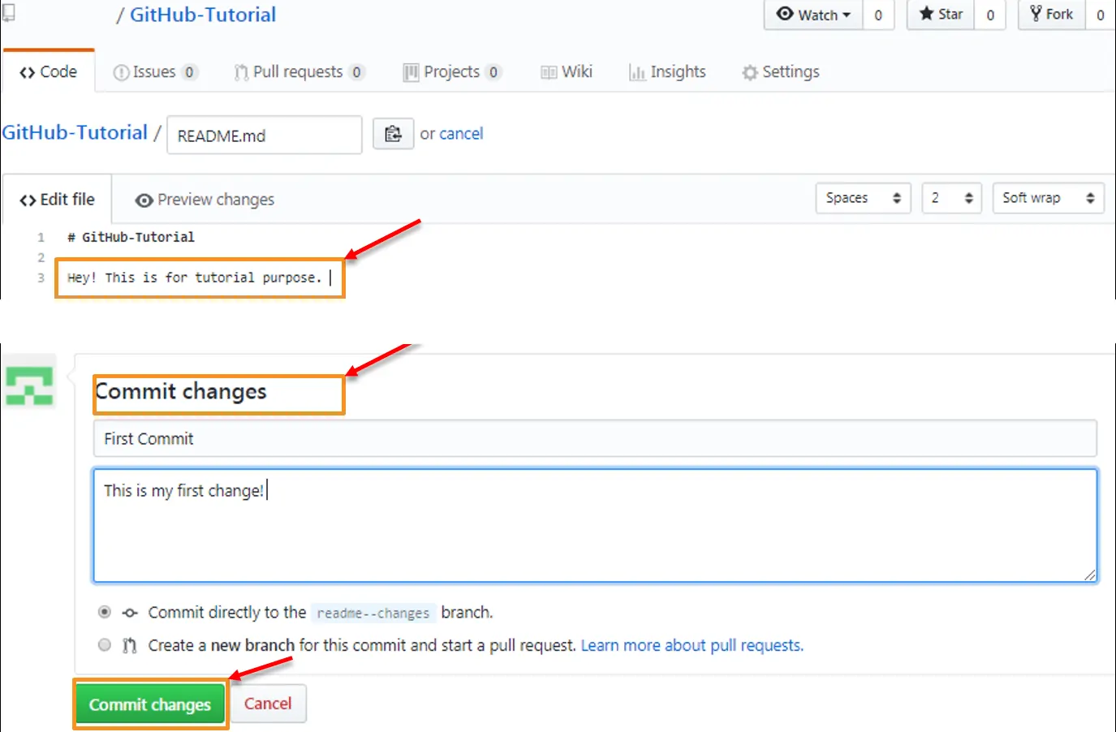Viewport: 1116px width, 732px height.
Task: Click the Watch counter showing zero
Action: pos(878,15)
